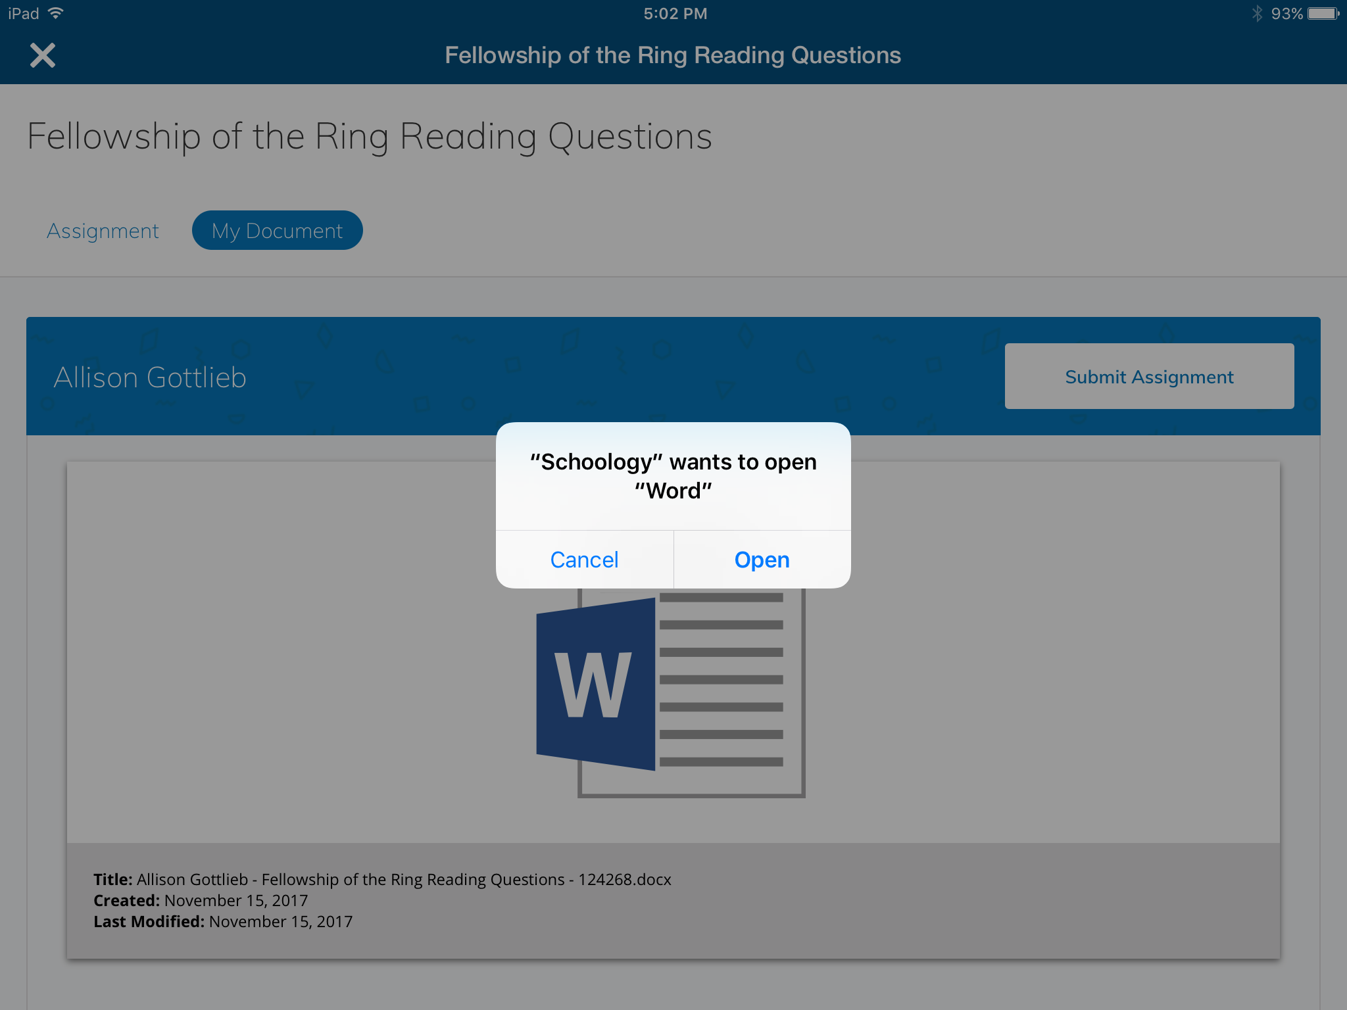Click the Created November 15, 2017 line
The image size is (1347, 1010).
(x=201, y=900)
